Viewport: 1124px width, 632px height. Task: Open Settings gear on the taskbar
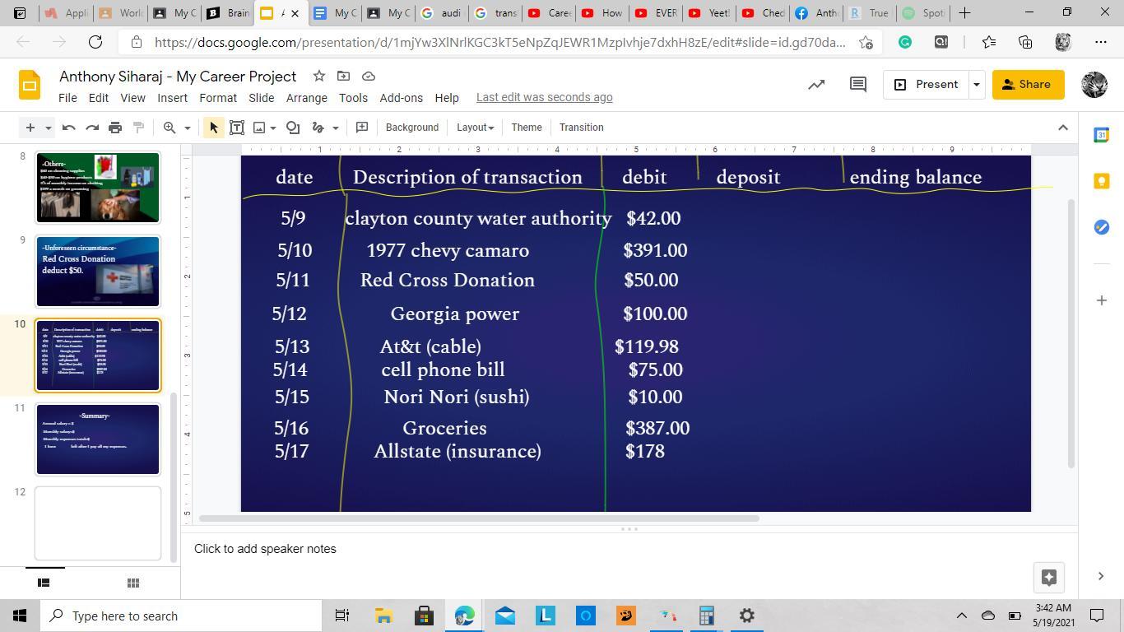(746, 616)
